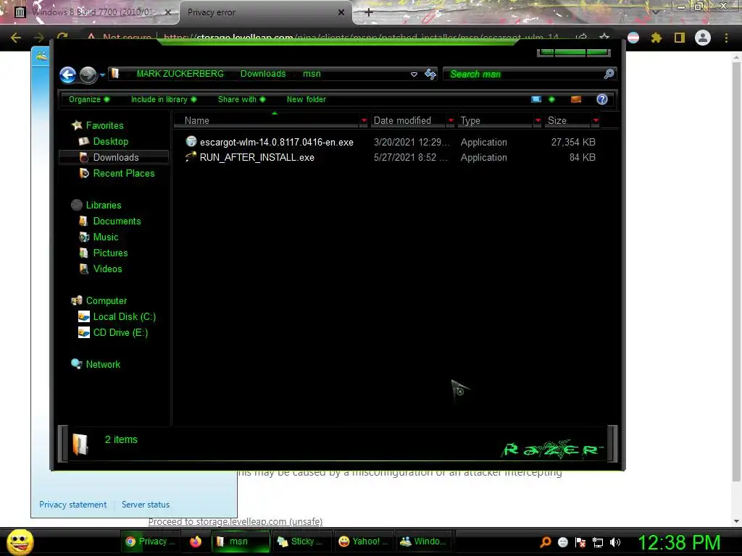The width and height of the screenshot is (742, 556).
Task: Click the smiley Start button
Action: coord(20,542)
